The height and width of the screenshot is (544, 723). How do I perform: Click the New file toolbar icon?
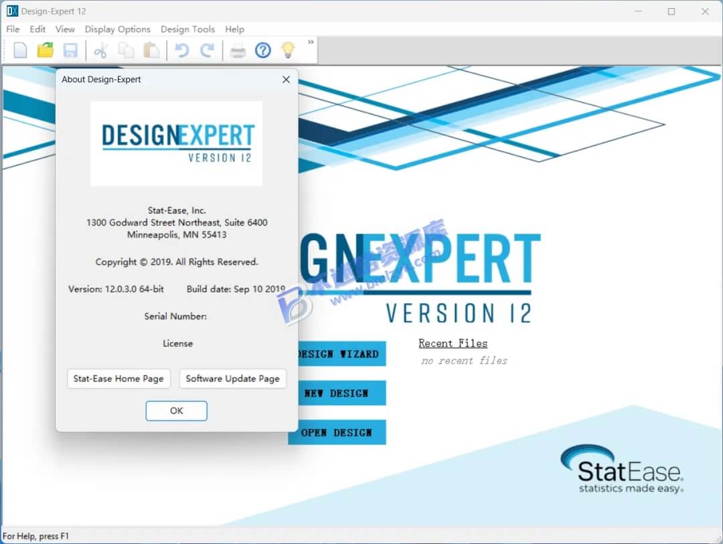20,50
